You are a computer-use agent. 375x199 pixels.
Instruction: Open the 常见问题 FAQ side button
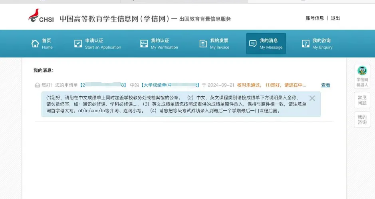362,100
